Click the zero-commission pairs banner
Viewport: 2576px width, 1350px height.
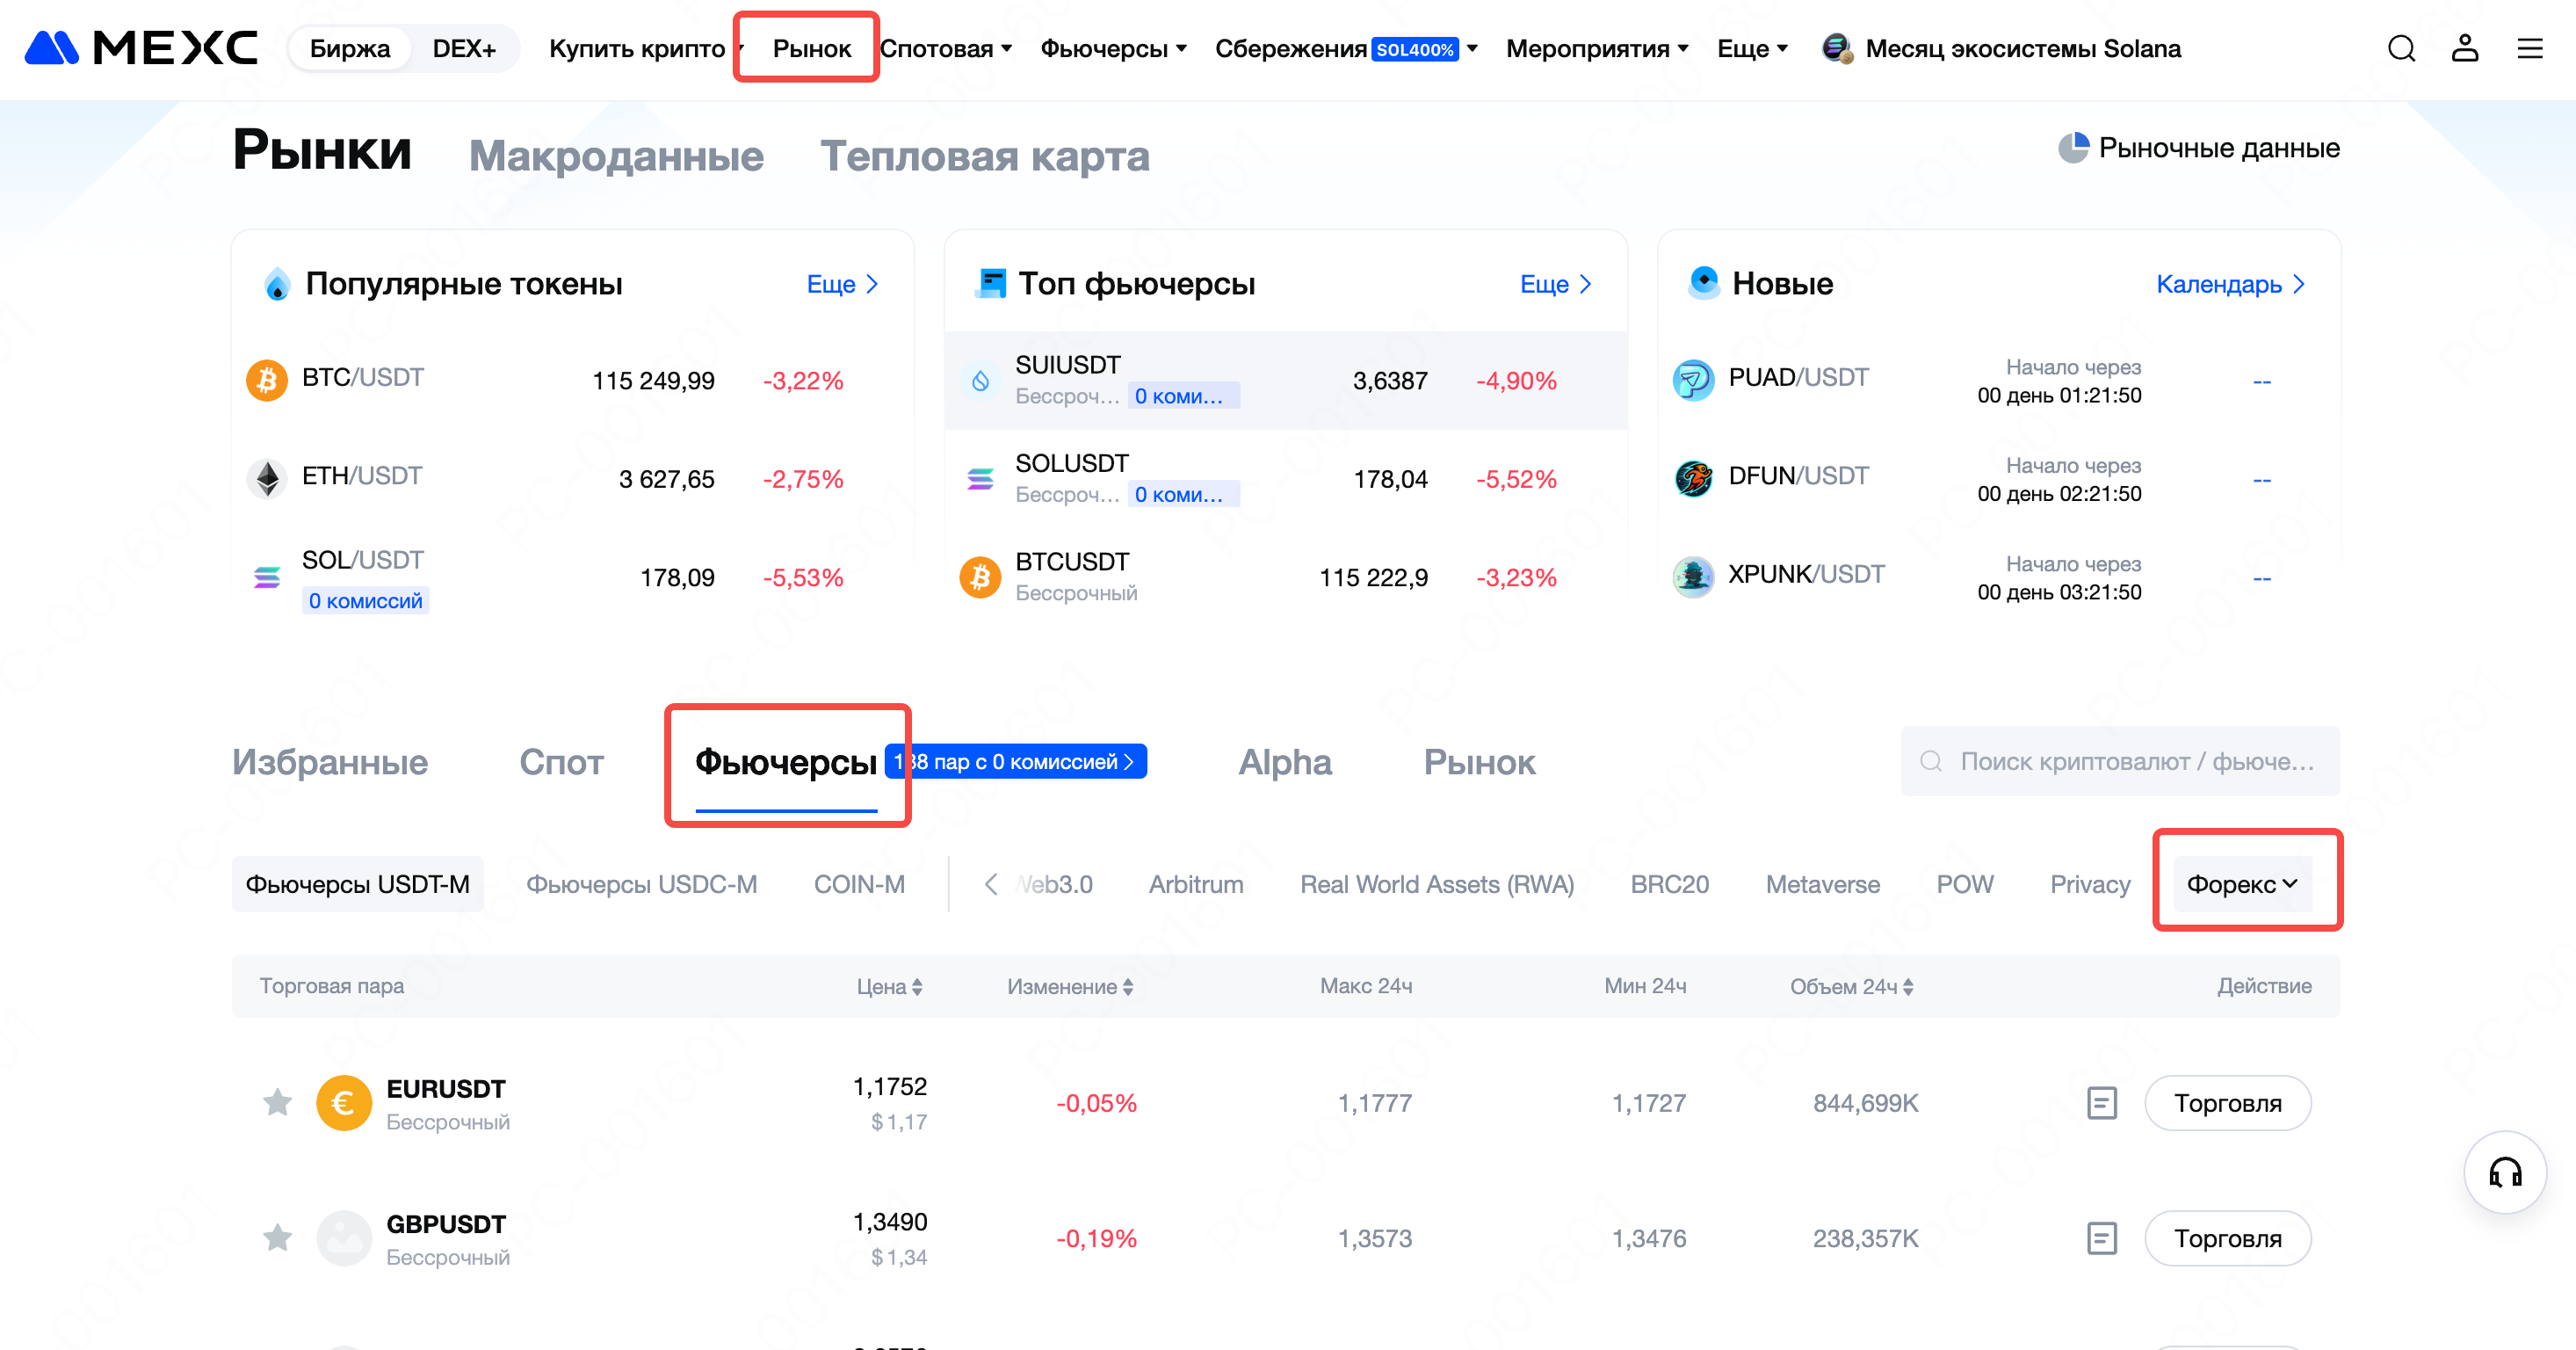point(1016,761)
